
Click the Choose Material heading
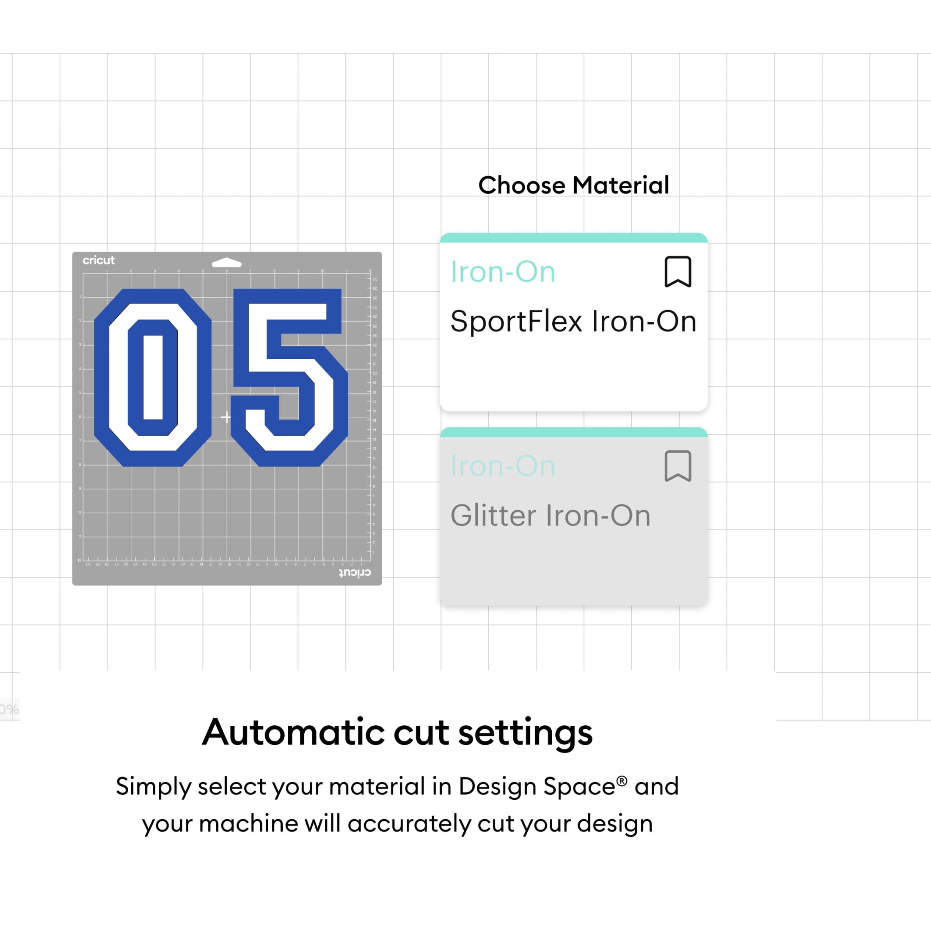coord(573,185)
